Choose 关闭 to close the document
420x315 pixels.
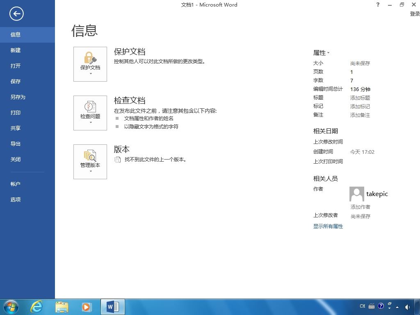27,160
